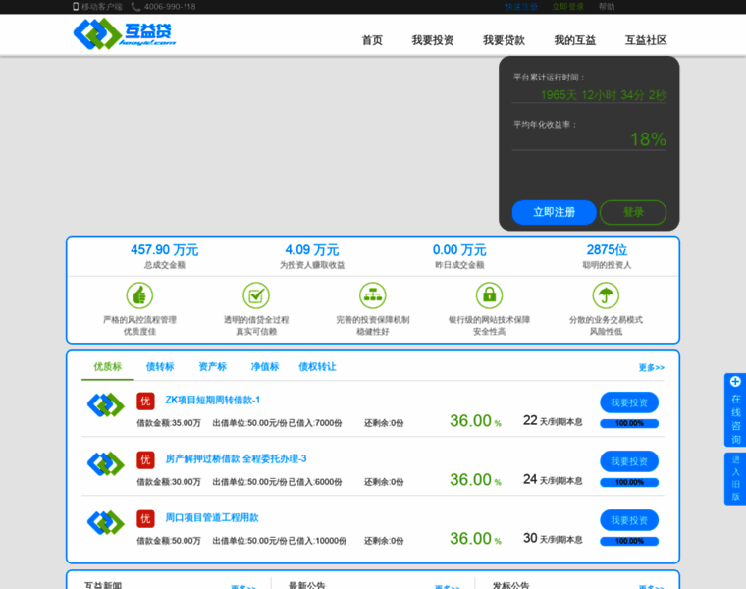Click logo thumbnail beside 房产解押过桥借款
The width and height of the screenshot is (746, 589).
(x=106, y=463)
